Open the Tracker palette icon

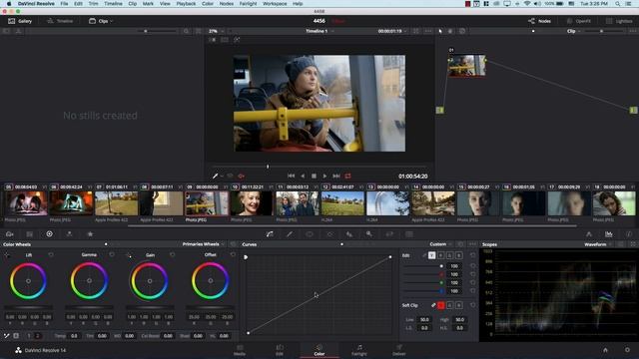[x=329, y=234]
